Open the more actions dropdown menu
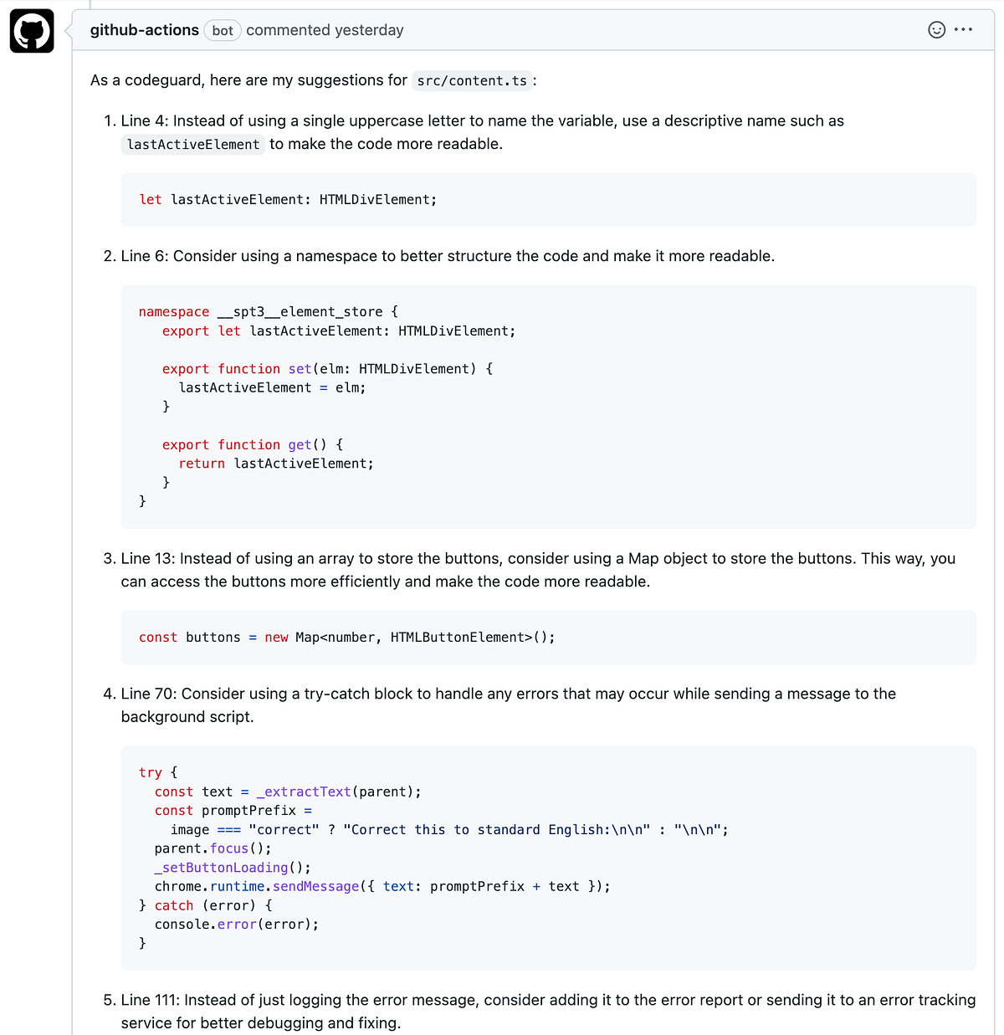Screen dimensions: 1004x1035 [963, 29]
